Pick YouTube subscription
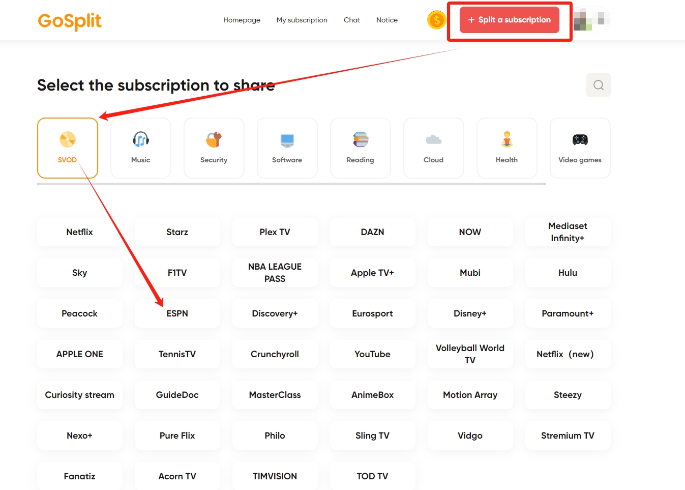685x490 pixels. (373, 354)
